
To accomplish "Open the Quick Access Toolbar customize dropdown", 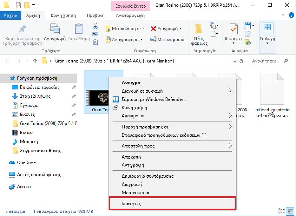I will pos(34,6).
